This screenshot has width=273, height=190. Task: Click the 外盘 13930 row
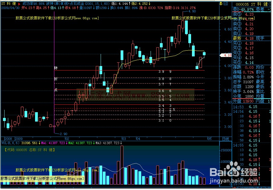click(243, 101)
